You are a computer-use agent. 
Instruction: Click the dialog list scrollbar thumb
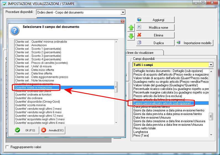click(x=116, y=87)
